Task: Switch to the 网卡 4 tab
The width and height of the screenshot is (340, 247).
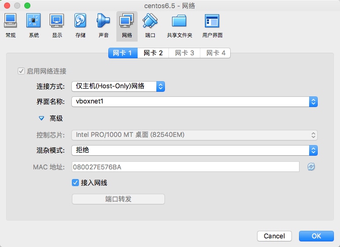Action: [x=216, y=53]
